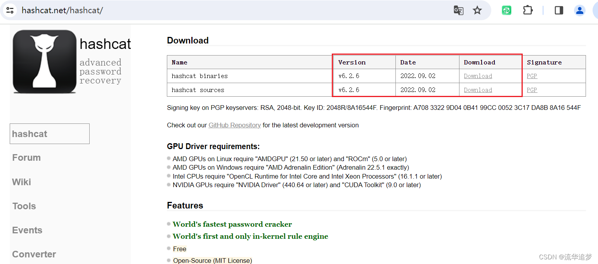
Task: Open the GitHub Repository link
Action: (x=234, y=125)
